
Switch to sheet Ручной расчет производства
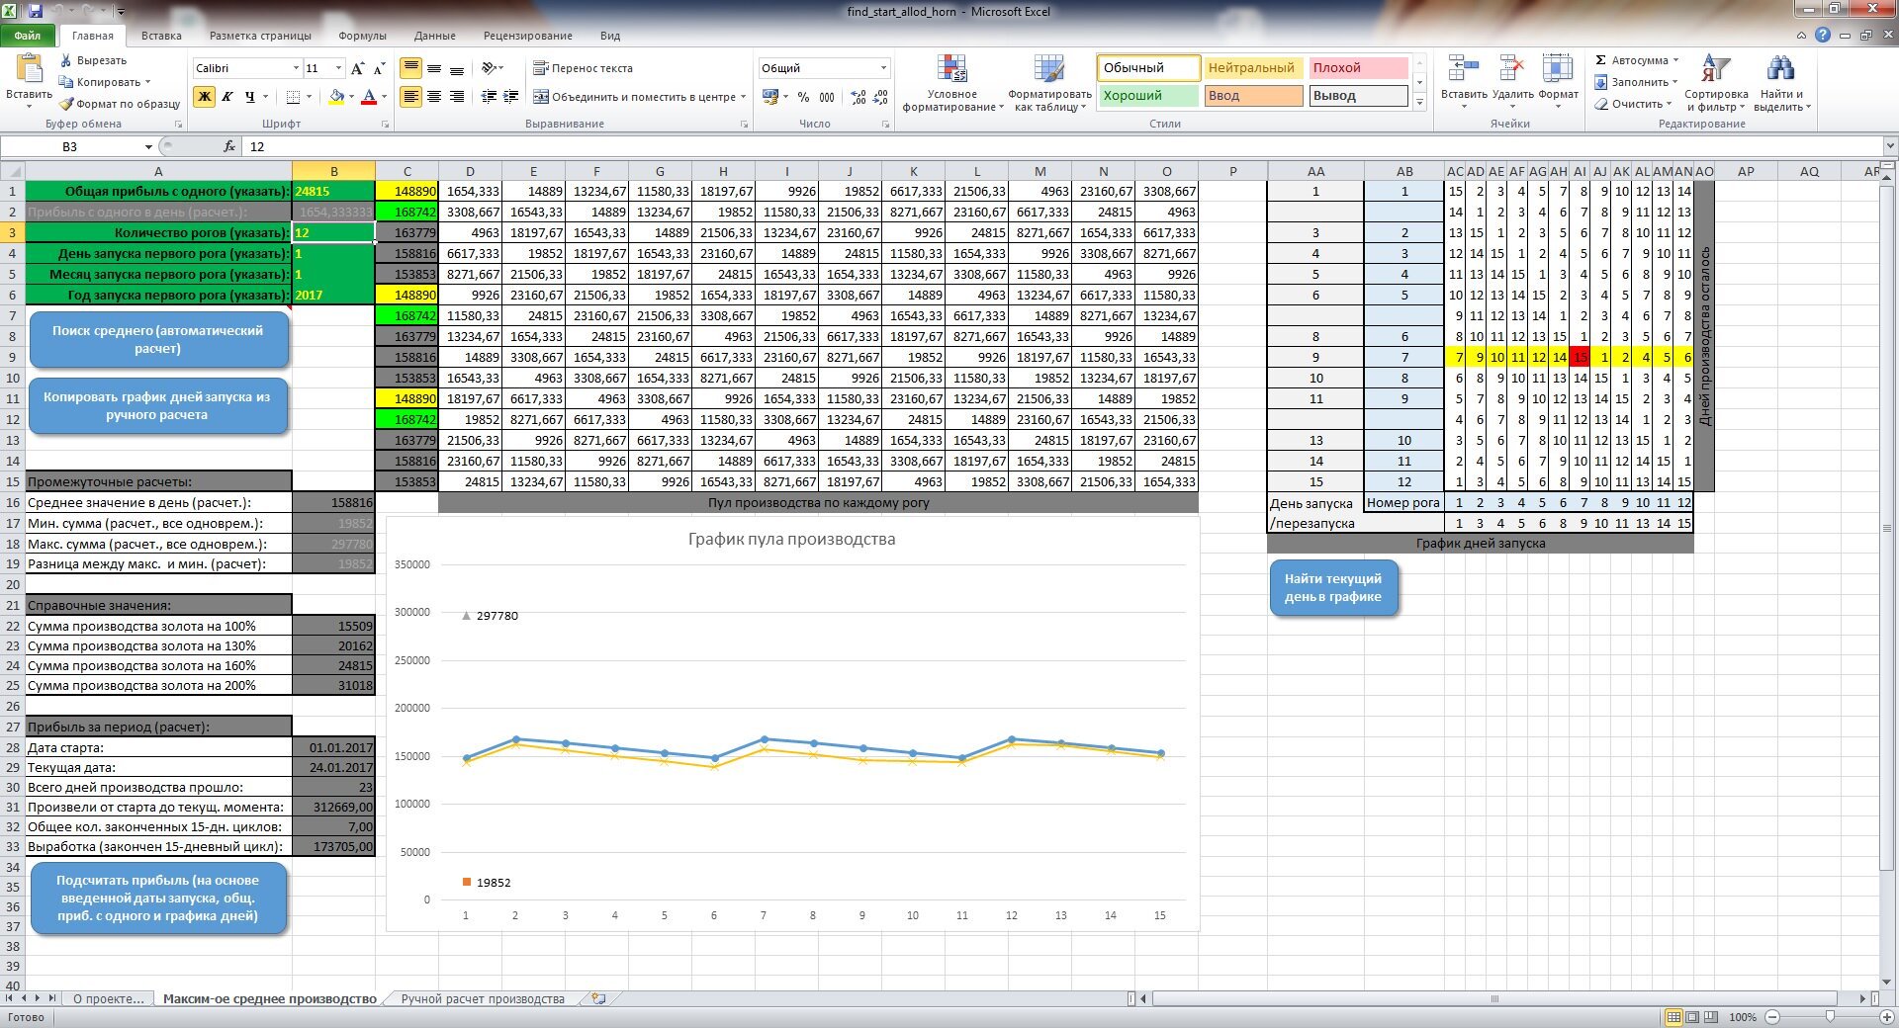[x=483, y=999]
